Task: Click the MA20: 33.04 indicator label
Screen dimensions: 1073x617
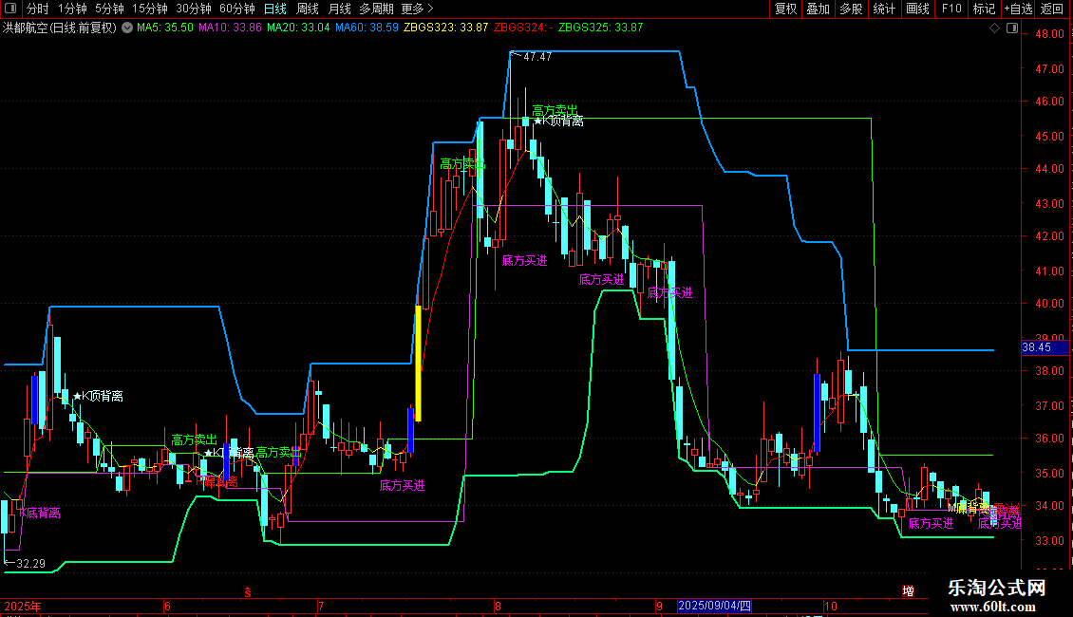Action: point(298,28)
